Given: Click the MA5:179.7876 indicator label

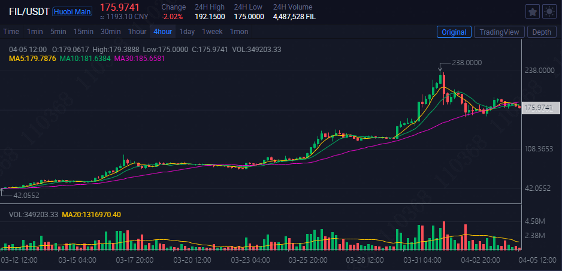Looking at the screenshot, I should point(32,58).
